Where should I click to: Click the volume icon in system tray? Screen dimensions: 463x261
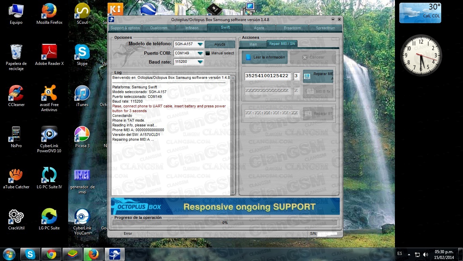pos(426,254)
